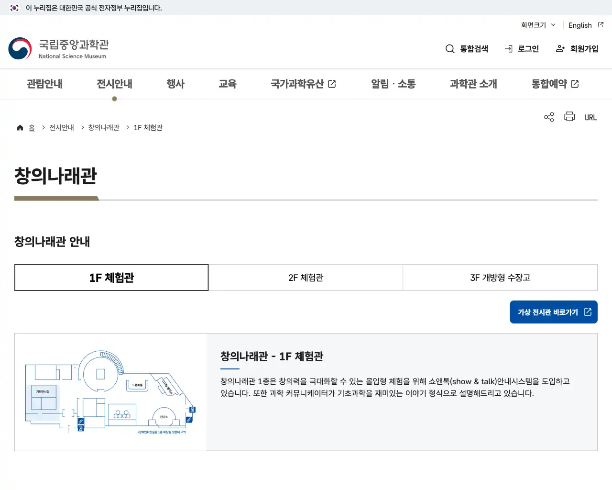This screenshot has width=612, height=490.
Task: Click the print icon
Action: (x=569, y=117)
